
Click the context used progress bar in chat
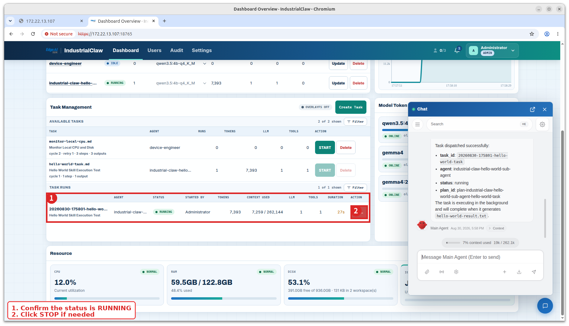click(x=453, y=243)
